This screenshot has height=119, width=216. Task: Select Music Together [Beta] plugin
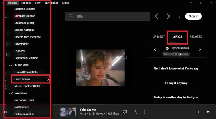pyautogui.click(x=27, y=86)
